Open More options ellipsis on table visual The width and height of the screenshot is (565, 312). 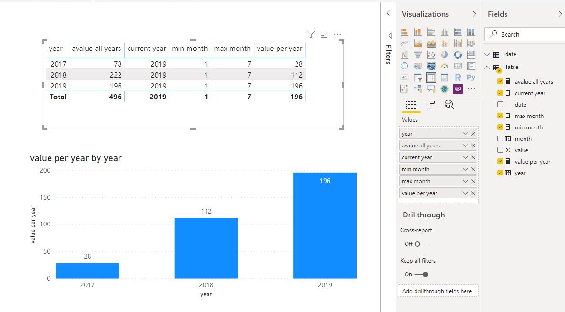click(x=337, y=35)
